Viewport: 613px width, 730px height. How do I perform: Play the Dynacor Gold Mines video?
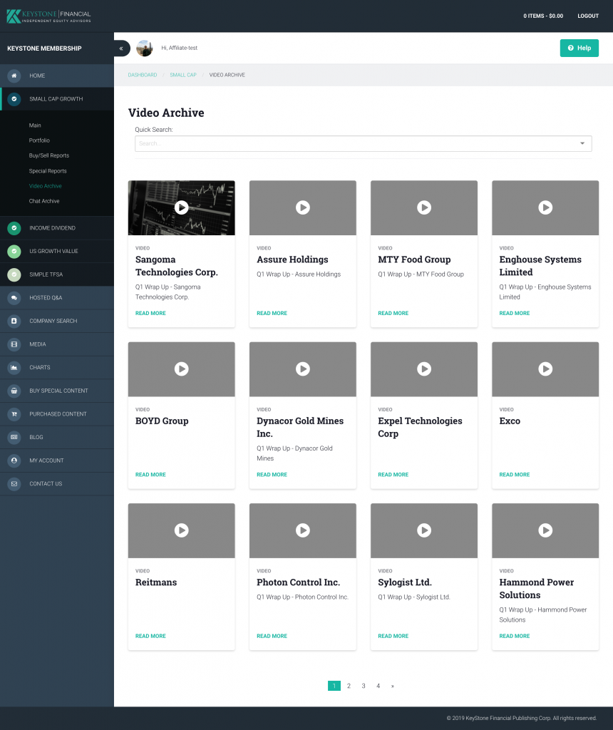pos(303,369)
